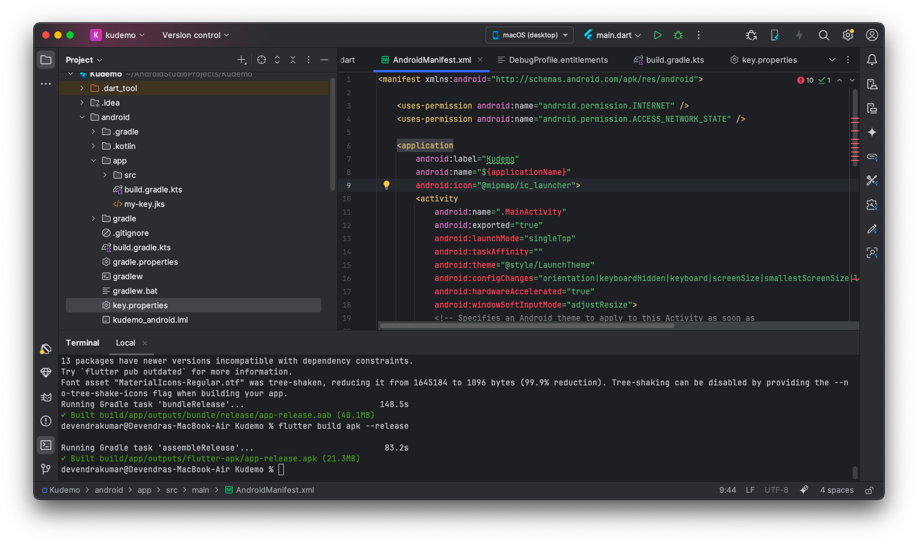918x544 pixels.
Task: Click the project tree vertical scrollbar
Action: 332,134
